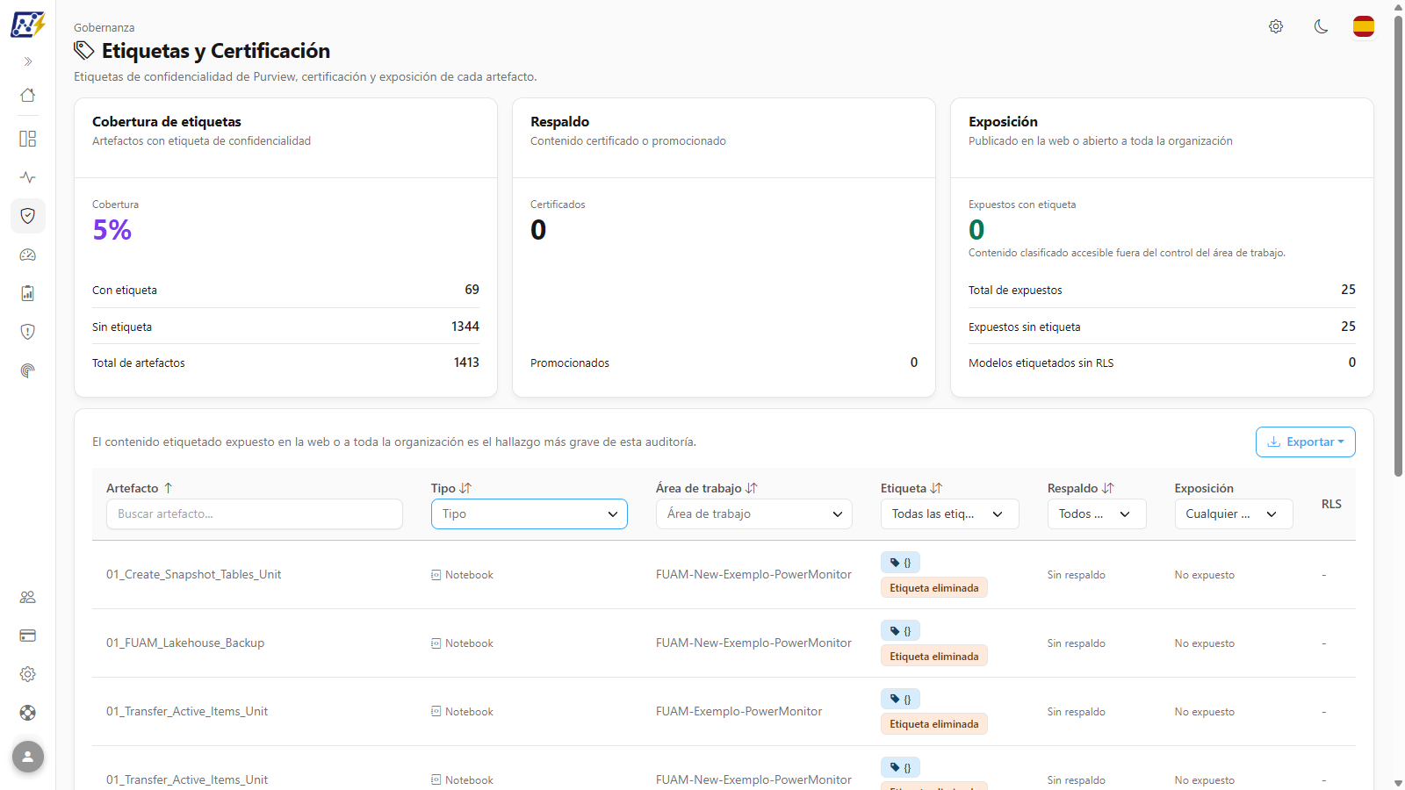
Task: Open the speedometer gauge icon in sidebar
Action: pos(28,255)
